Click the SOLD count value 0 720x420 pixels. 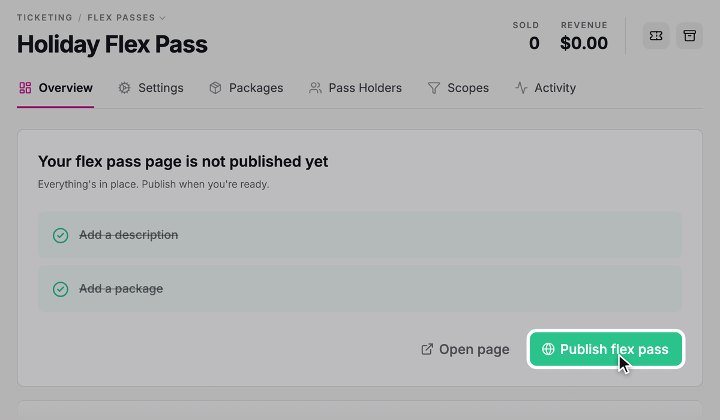pos(534,43)
